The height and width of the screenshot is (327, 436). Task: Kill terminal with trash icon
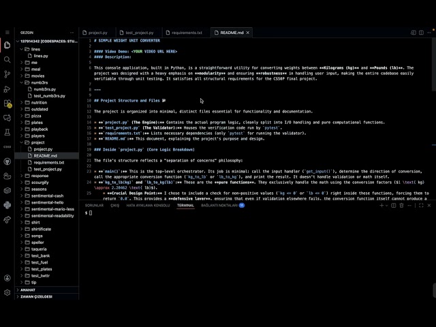pos(401,205)
